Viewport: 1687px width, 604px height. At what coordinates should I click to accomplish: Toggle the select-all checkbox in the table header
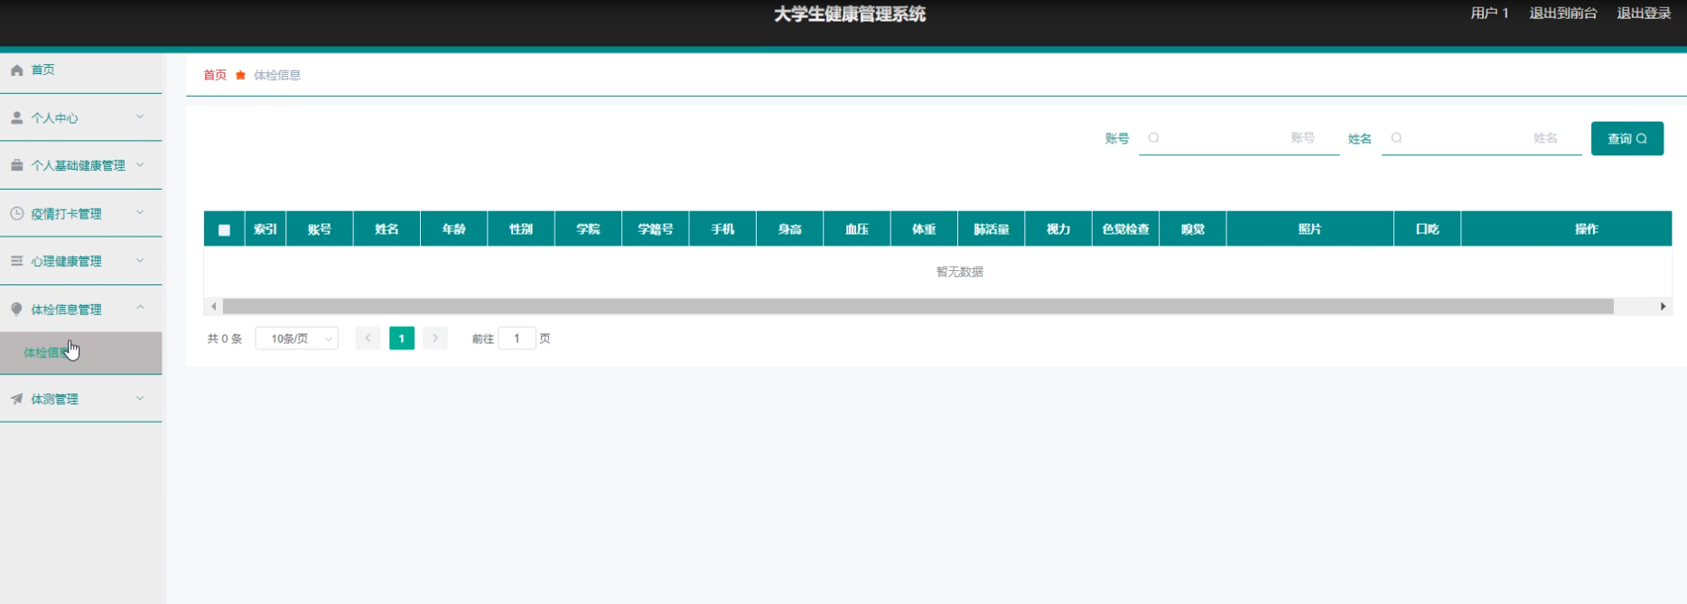(x=224, y=229)
